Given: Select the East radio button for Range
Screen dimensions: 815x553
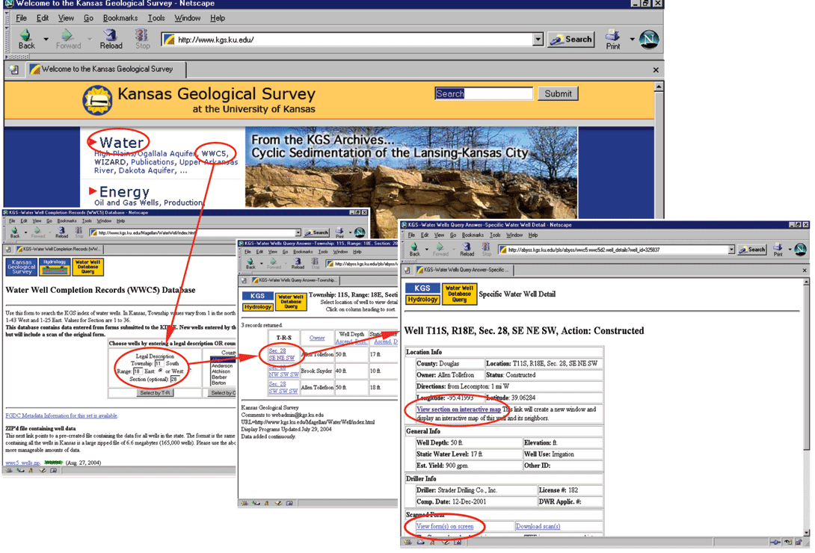Looking at the screenshot, I should tap(160, 371).
